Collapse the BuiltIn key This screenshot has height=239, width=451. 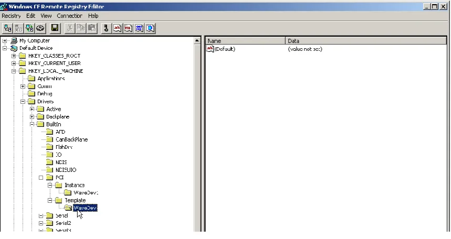[x=32, y=124]
